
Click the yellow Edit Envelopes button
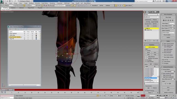pos(152,47)
